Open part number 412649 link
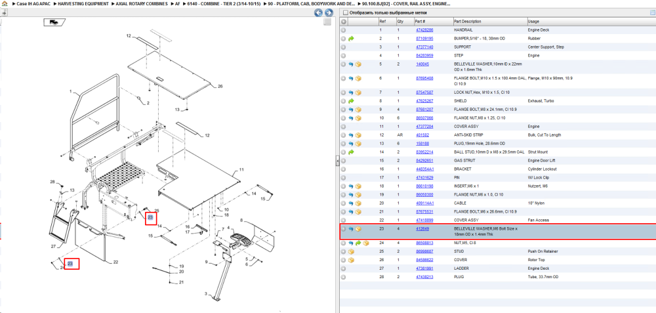Screen dimensions: 656x313 422,229
